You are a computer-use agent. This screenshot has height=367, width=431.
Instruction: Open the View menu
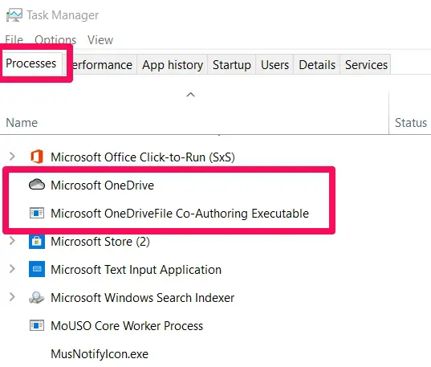(x=100, y=40)
